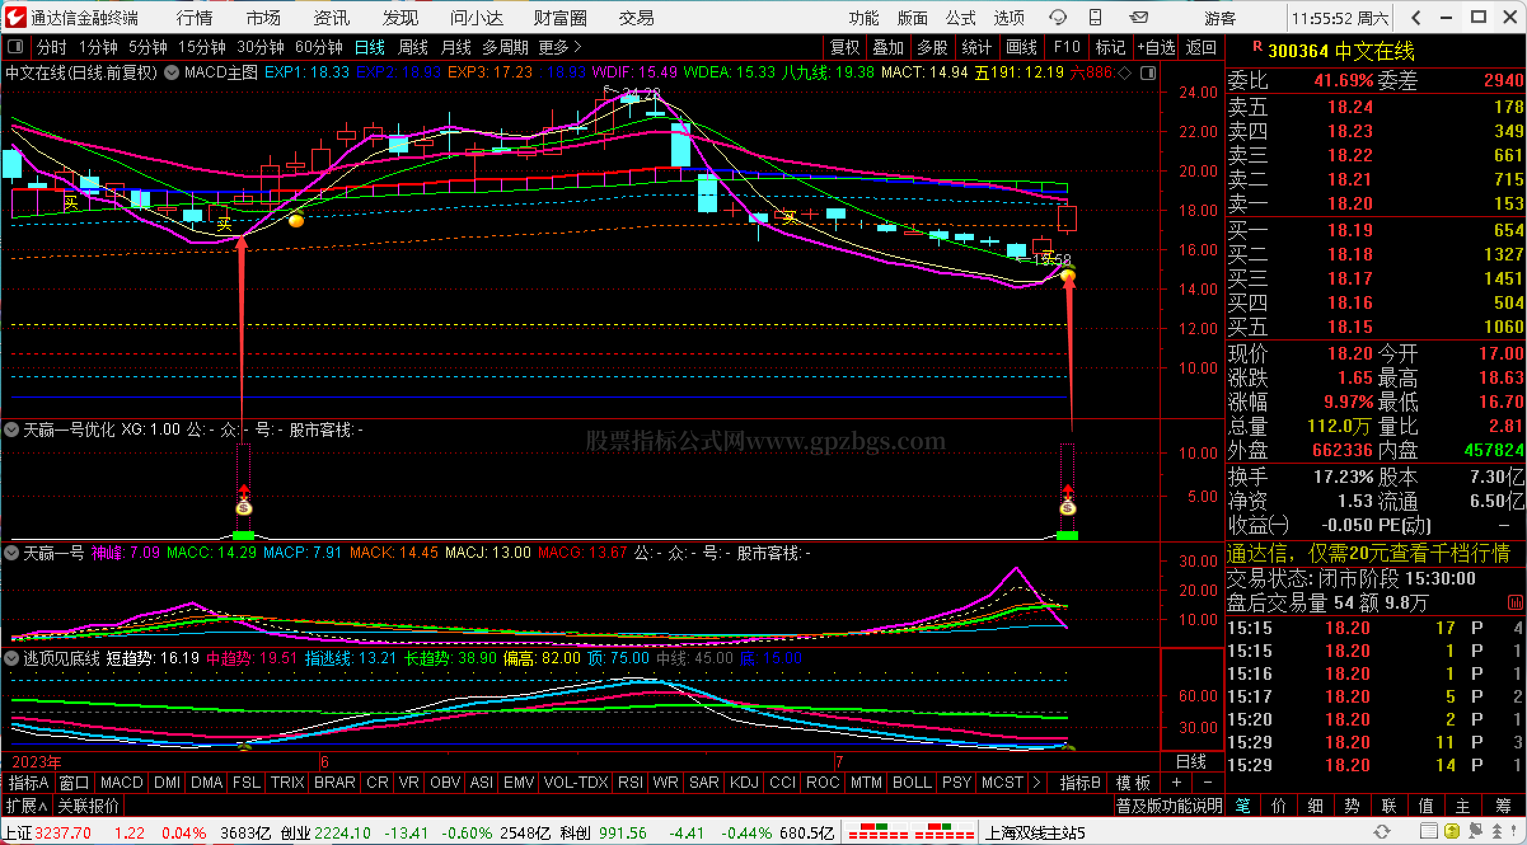The image size is (1527, 845).
Task: Click the status bar list document icon
Action: tap(1428, 832)
